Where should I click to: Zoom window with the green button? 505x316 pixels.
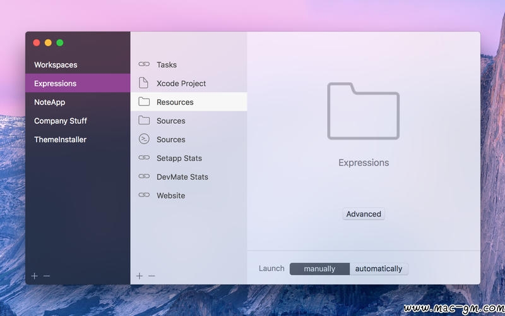60,42
